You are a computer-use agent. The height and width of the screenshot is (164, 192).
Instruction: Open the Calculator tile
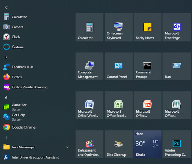[x=90, y=27]
